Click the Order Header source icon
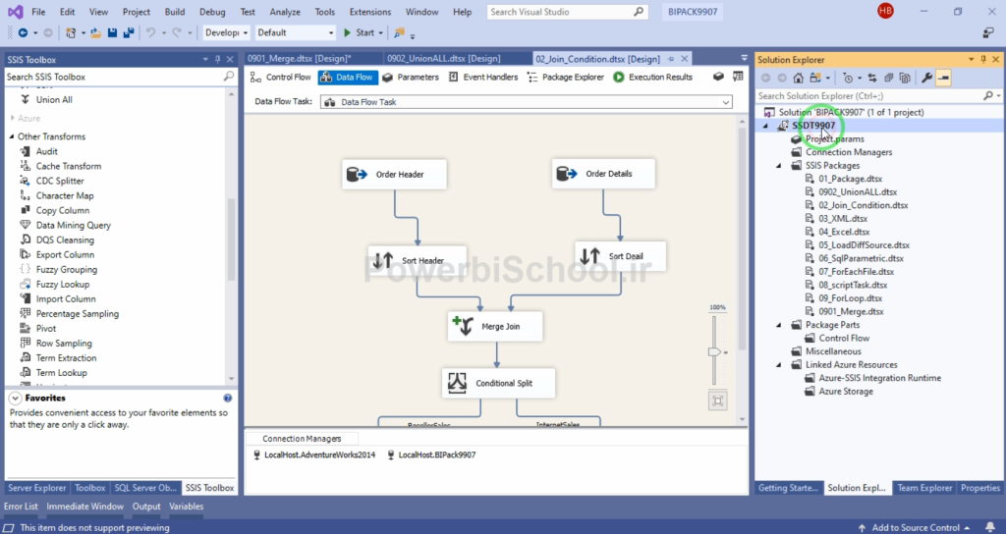Viewport: 1006px width, 534px height. (x=357, y=175)
